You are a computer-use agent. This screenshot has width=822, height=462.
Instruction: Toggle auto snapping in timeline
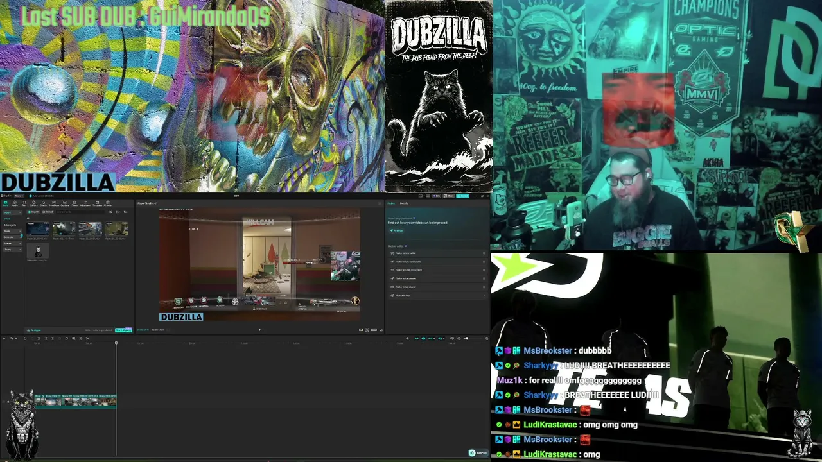pos(423,338)
